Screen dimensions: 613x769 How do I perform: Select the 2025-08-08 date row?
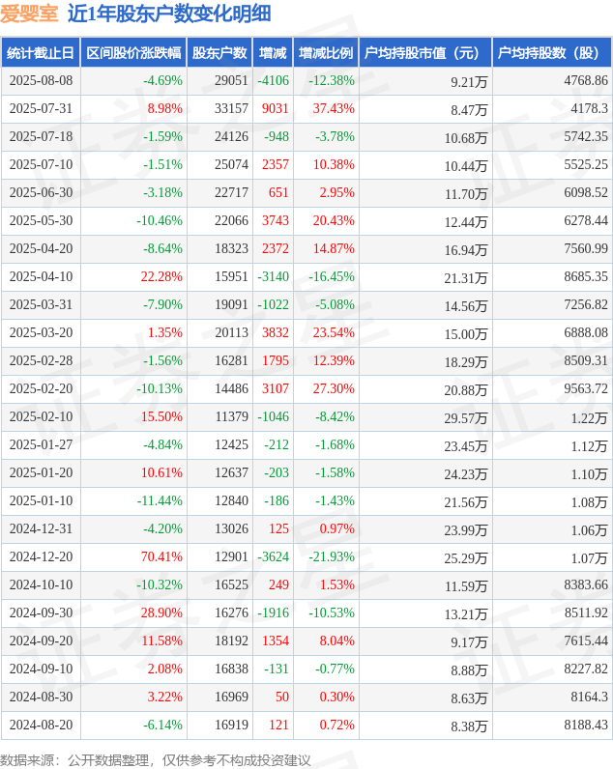pyautogui.click(x=41, y=81)
